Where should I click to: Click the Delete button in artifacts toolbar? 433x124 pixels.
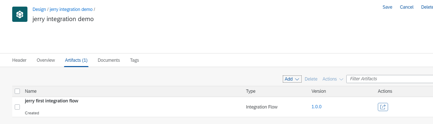311,79
